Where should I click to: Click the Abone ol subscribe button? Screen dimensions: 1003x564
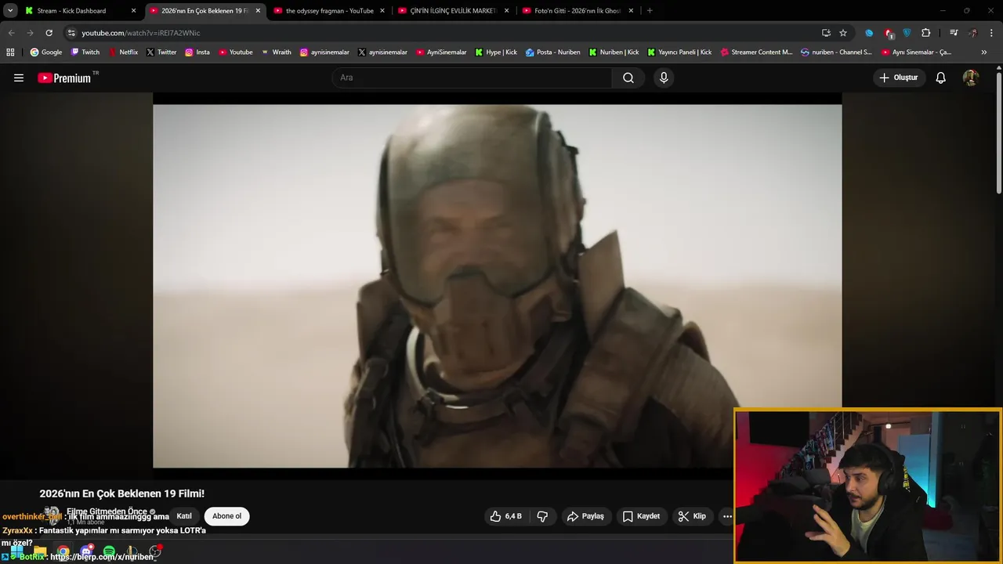[x=227, y=516]
